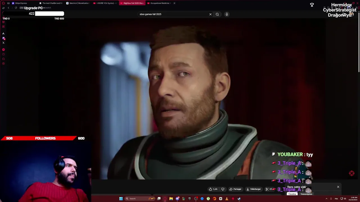The width and height of the screenshot is (360, 202).
Task: Select the Timeline chip
Action: (292, 194)
